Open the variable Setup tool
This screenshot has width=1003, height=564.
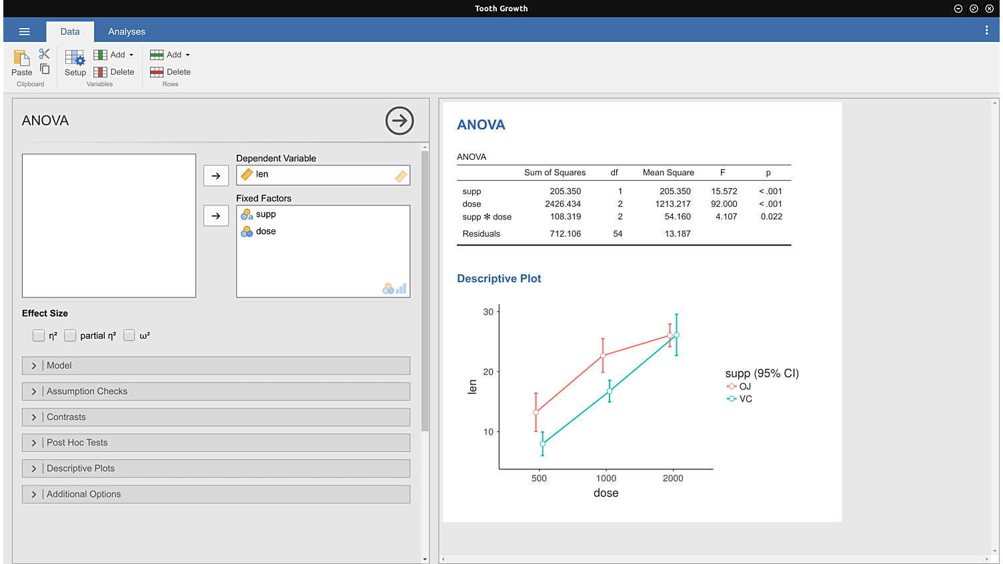[75, 62]
